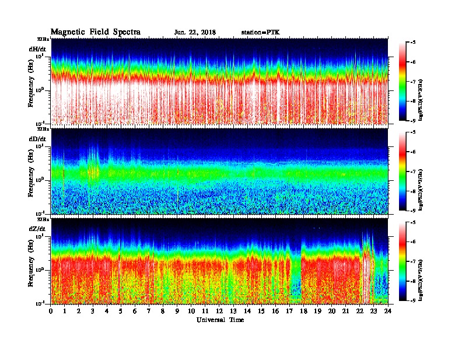Click the -9 value on dZ/dt colorbar
Screen dimensions: 462x357
[x=413, y=300]
